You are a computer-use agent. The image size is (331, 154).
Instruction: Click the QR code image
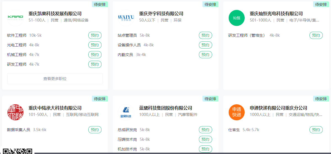tap(17, 151)
